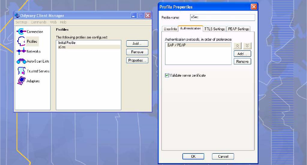Open the Adapters laptop icon
This screenshot has width=307, height=165.
point(21,81)
